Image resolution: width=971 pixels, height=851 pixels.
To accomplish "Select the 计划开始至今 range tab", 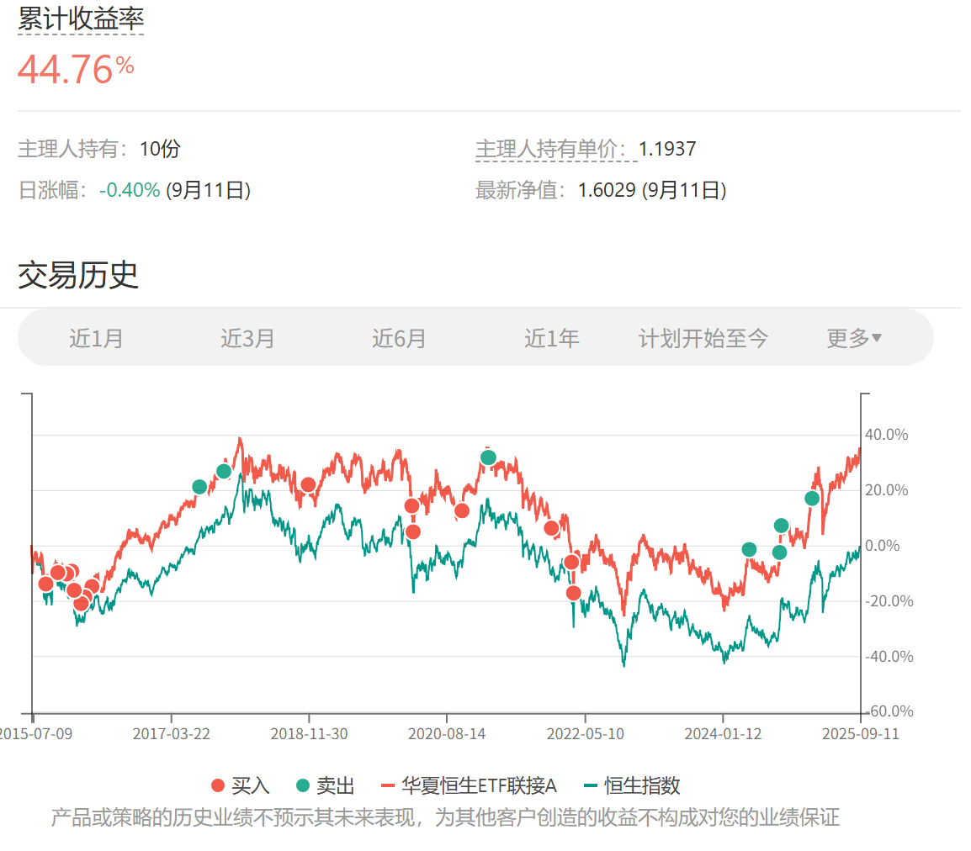I will 703,338.
